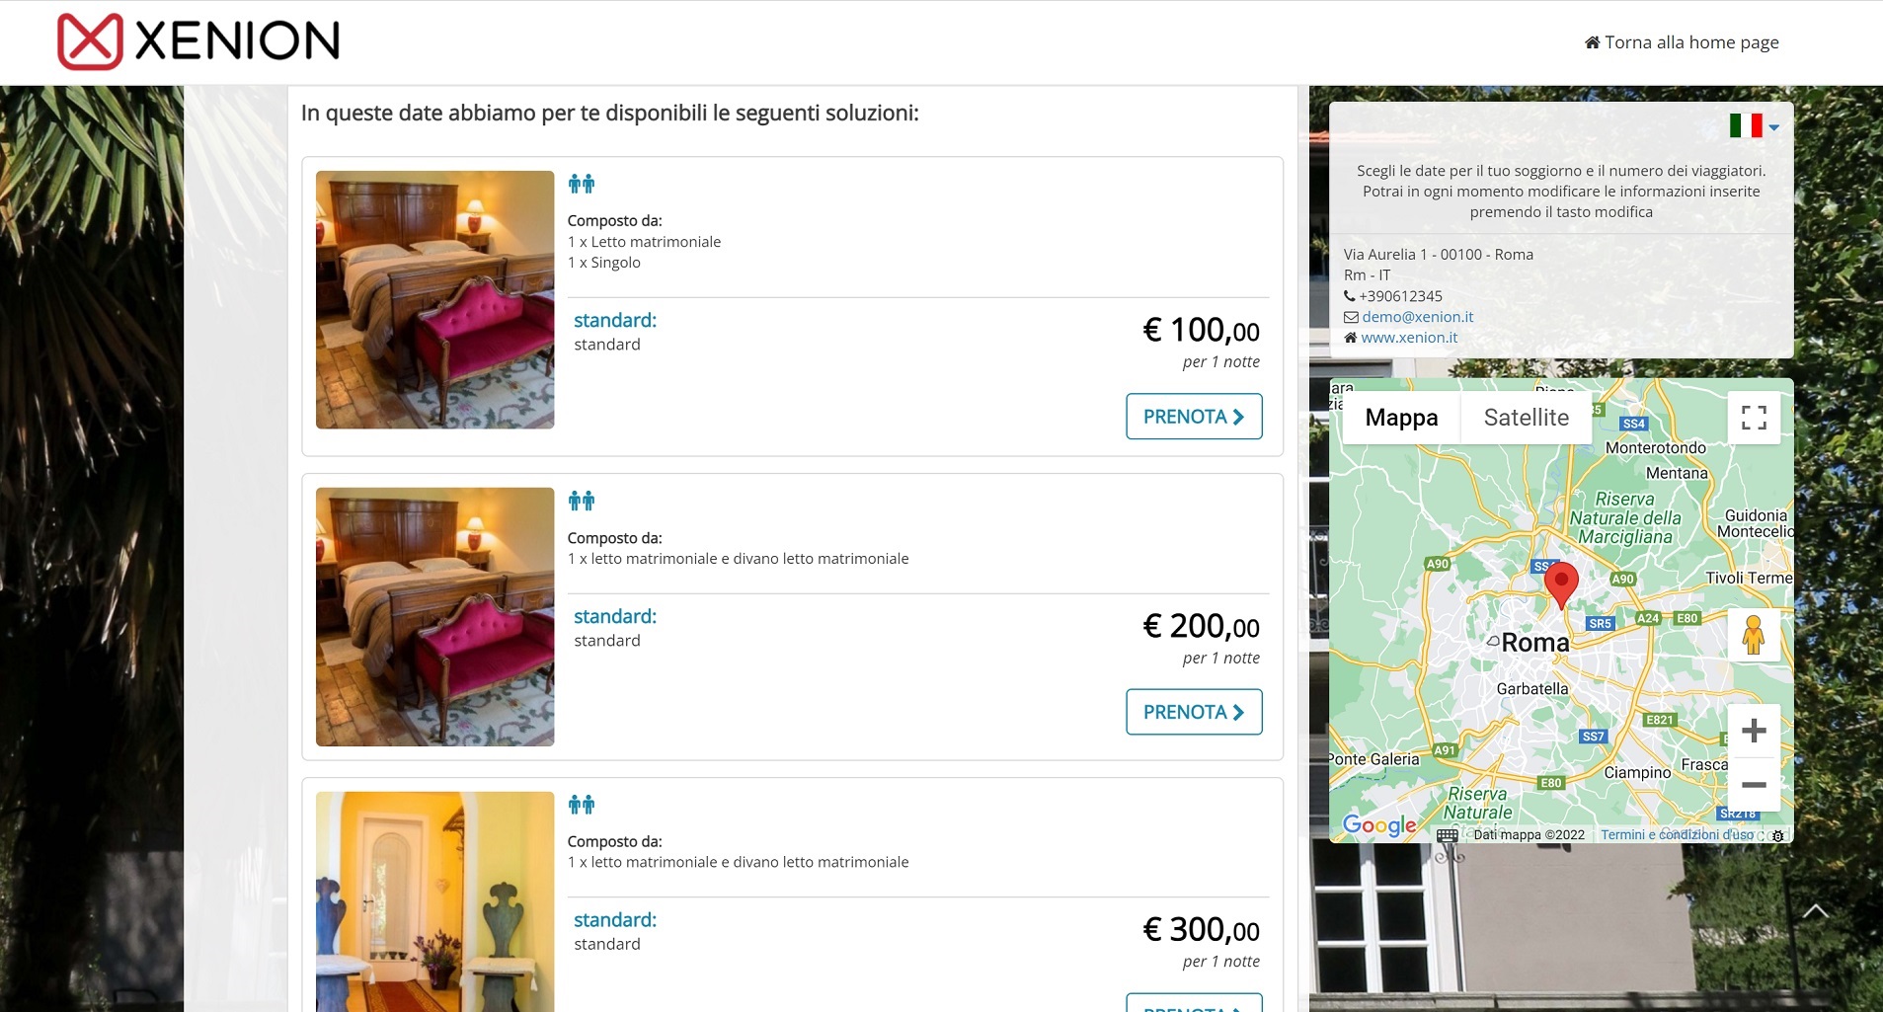Viewport: 1883px width, 1012px height.
Task: Click the Xenion logo
Action: click(x=198, y=41)
